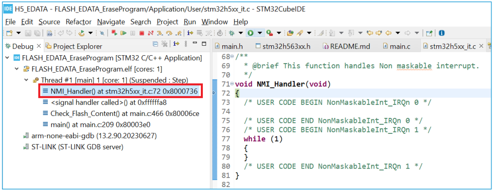The image size is (495, 193).
Task: Click the Suspend pause icon
Action: tap(133, 33)
